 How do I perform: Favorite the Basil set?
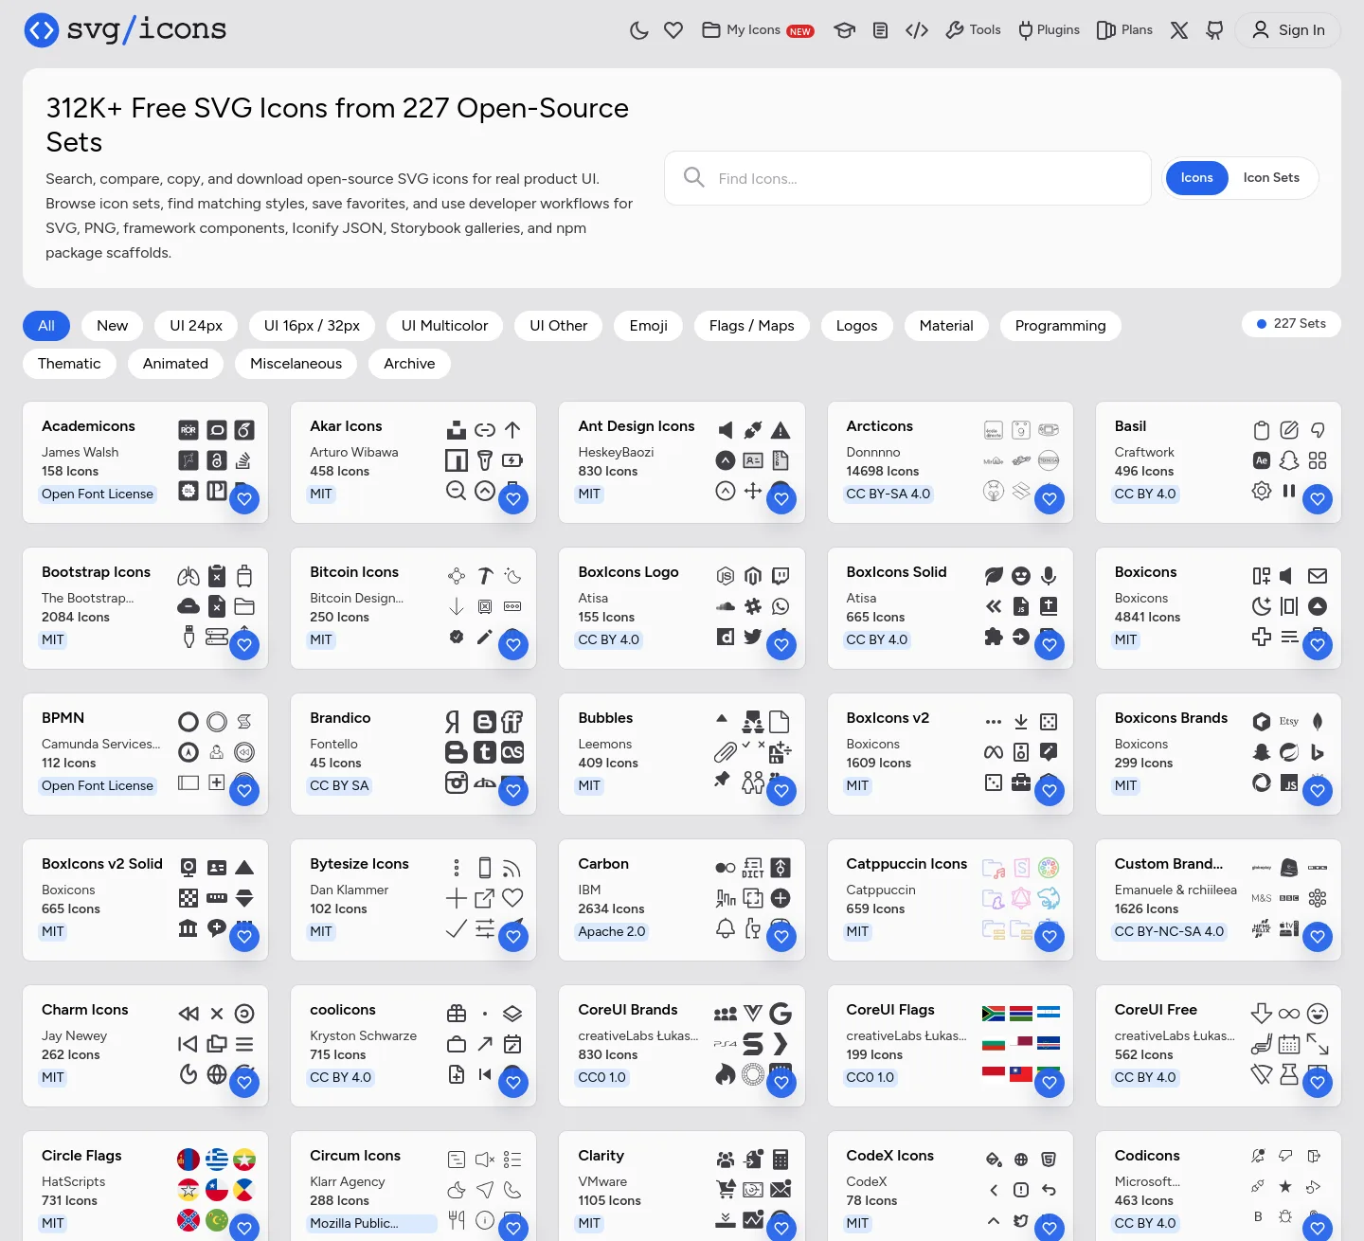[1318, 499]
